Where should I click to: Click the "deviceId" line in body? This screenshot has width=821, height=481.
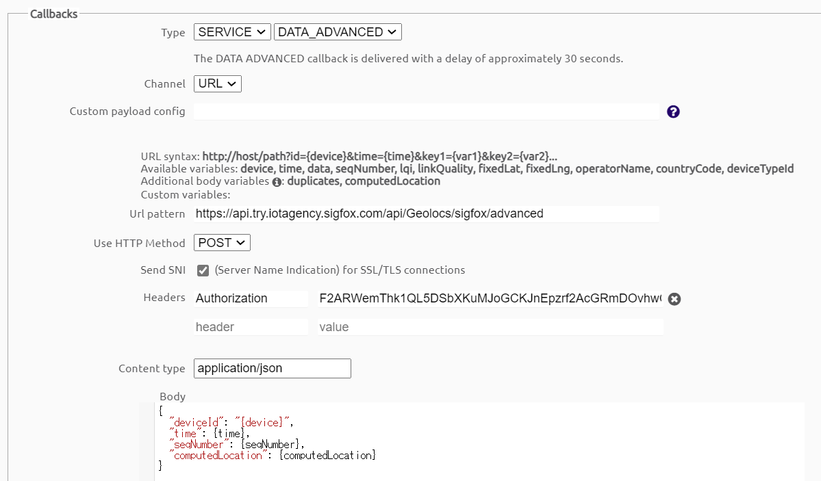(x=231, y=422)
